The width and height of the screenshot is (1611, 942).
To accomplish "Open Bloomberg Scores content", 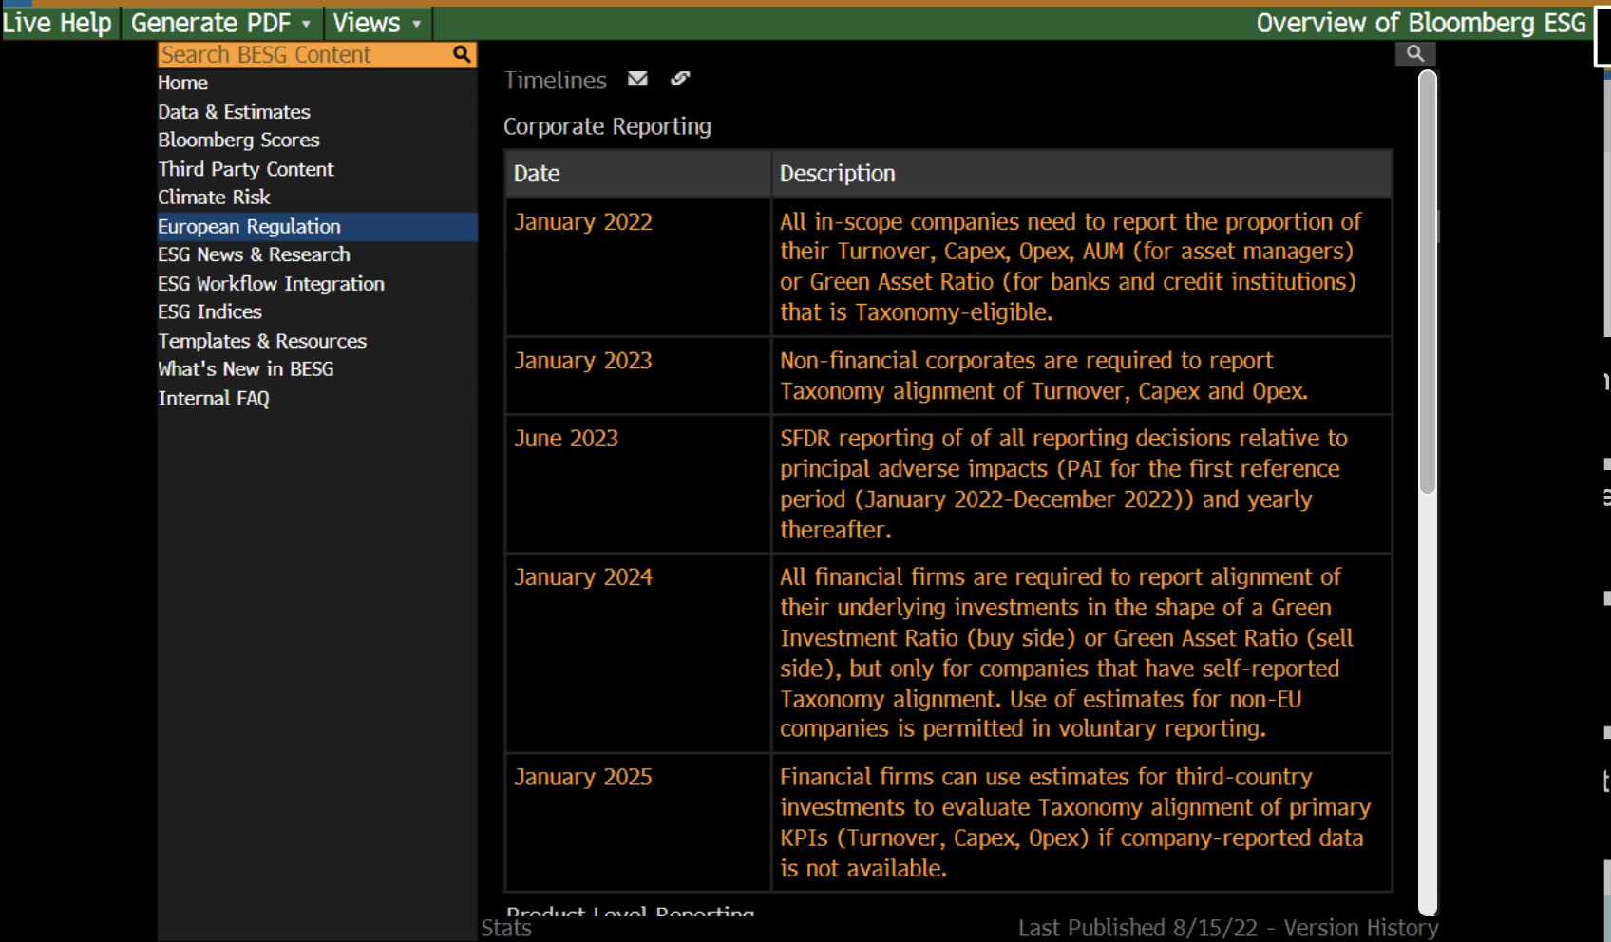I will point(238,140).
